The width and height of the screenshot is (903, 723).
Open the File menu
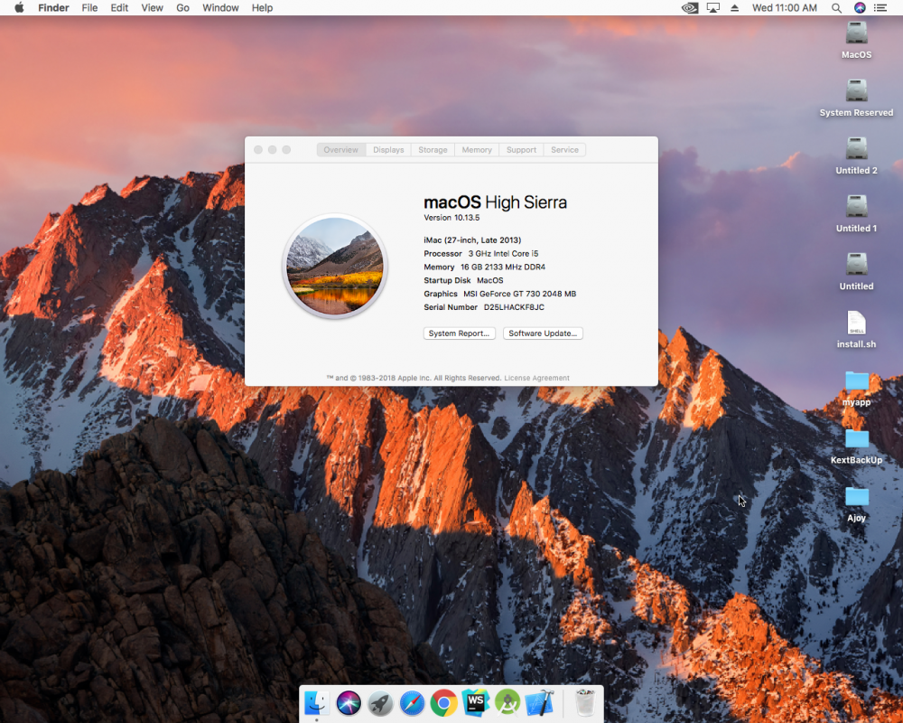(x=89, y=8)
